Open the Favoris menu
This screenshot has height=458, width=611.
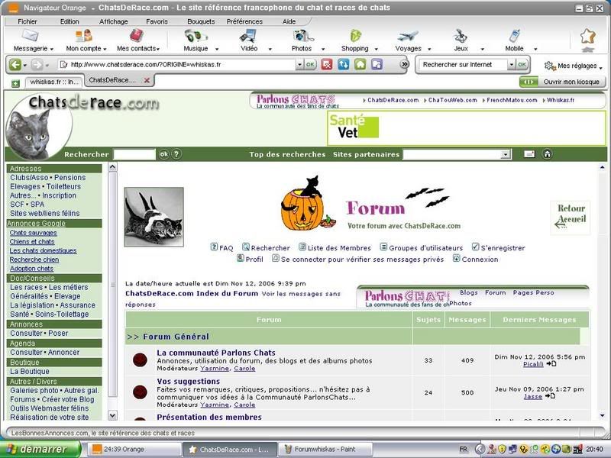[157, 22]
